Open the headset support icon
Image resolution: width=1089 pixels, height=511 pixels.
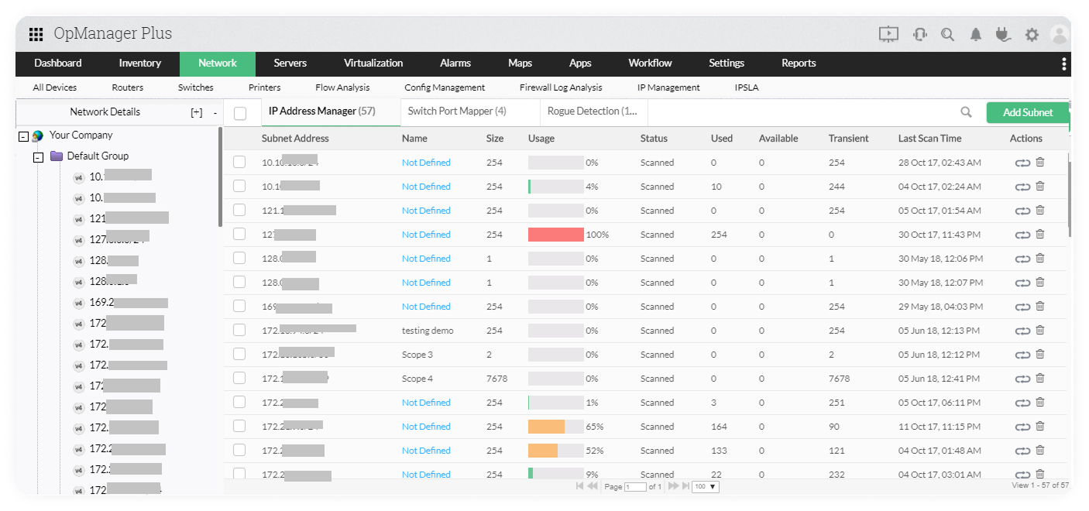click(919, 34)
